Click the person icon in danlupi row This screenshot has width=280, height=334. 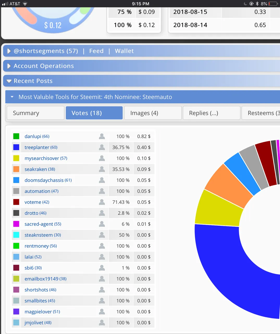pos(102,136)
